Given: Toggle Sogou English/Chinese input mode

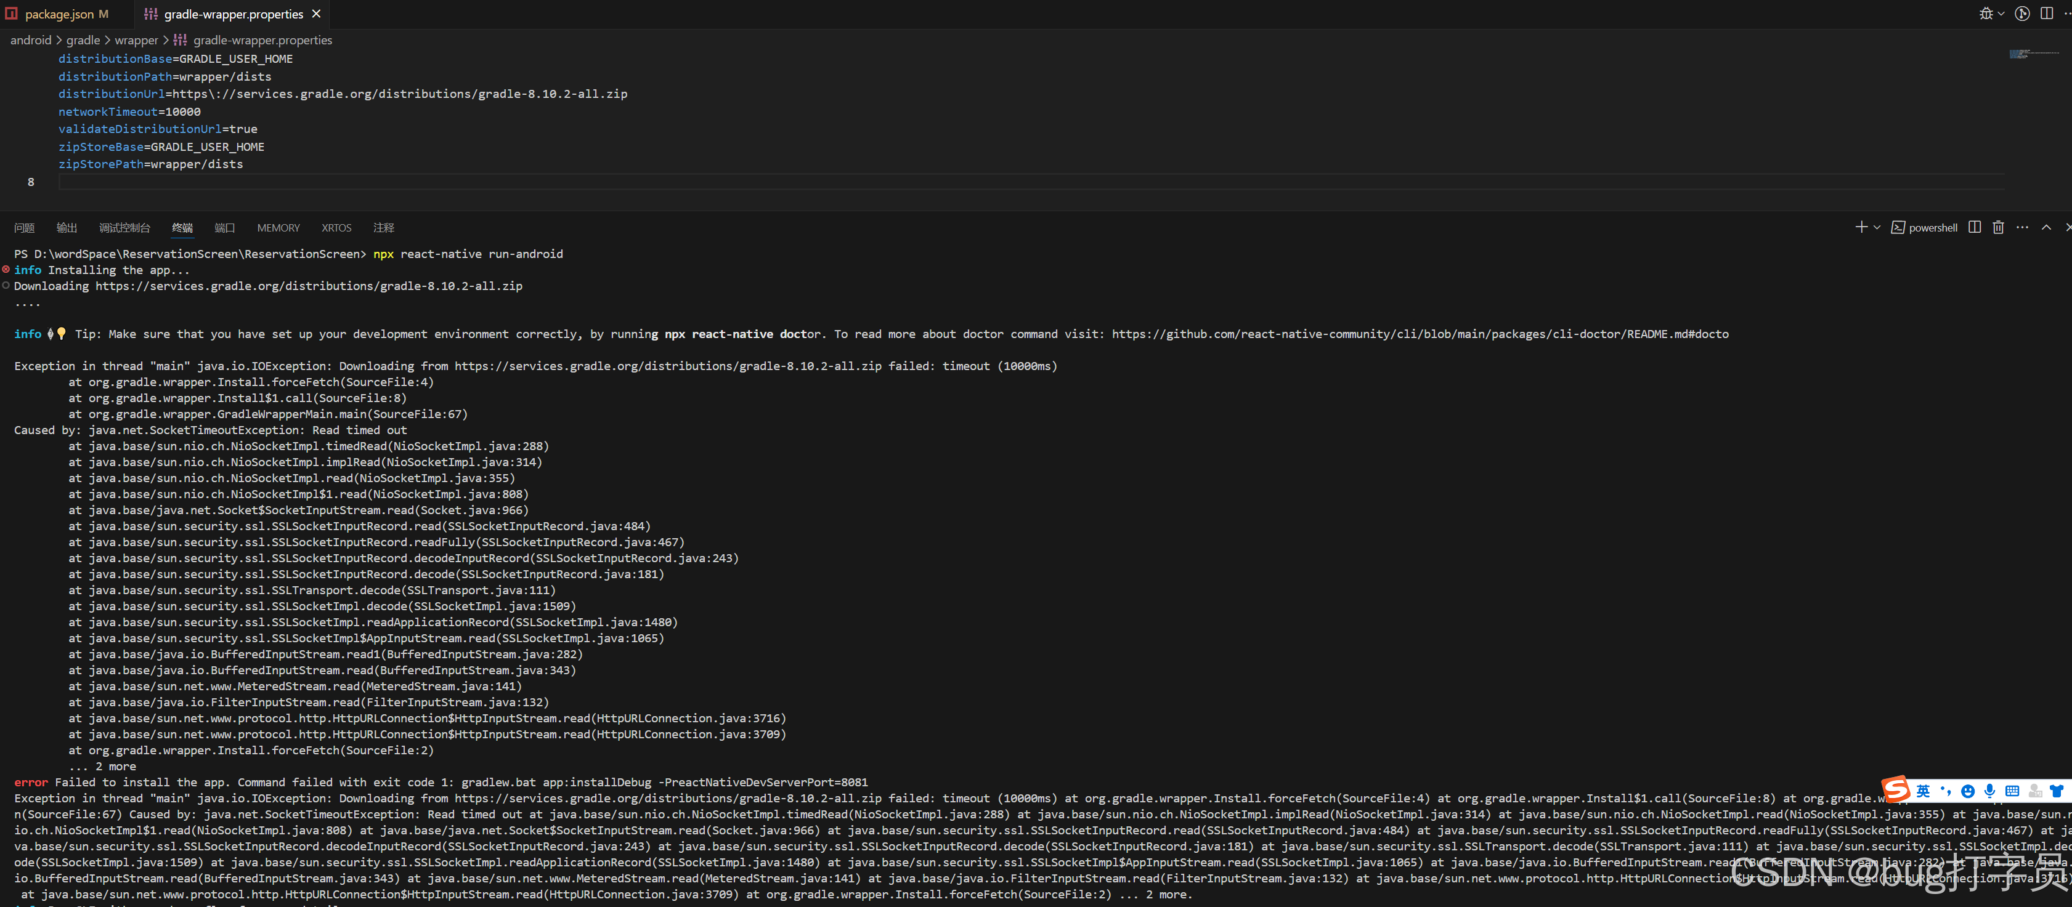Looking at the screenshot, I should [x=1923, y=791].
